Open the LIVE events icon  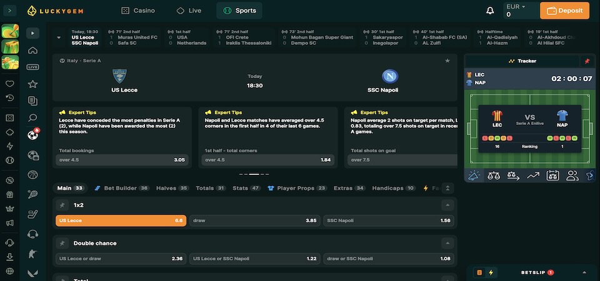click(33, 67)
